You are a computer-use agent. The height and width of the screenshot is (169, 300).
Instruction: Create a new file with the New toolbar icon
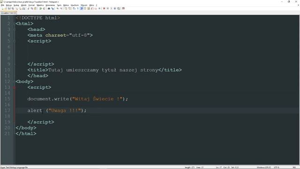coord(2,8)
